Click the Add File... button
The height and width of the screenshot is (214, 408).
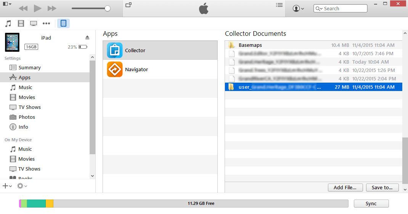(345, 187)
